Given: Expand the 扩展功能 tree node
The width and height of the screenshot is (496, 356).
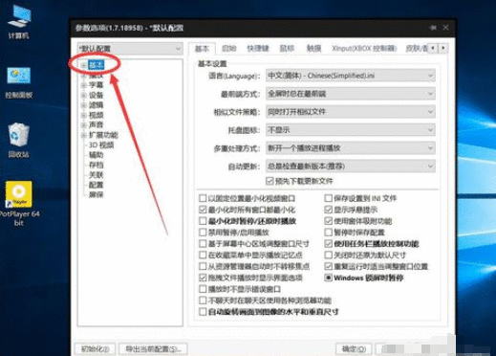Looking at the screenshot, I should tap(83, 135).
